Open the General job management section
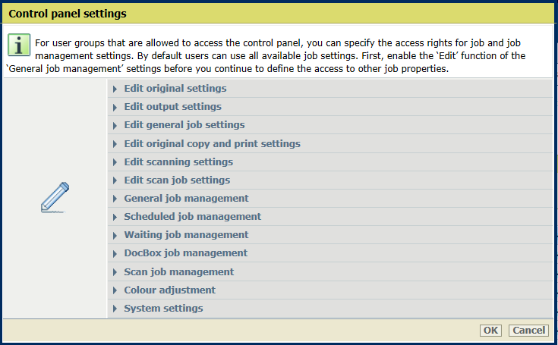Image resolution: width=558 pixels, height=345 pixels. (x=330, y=198)
